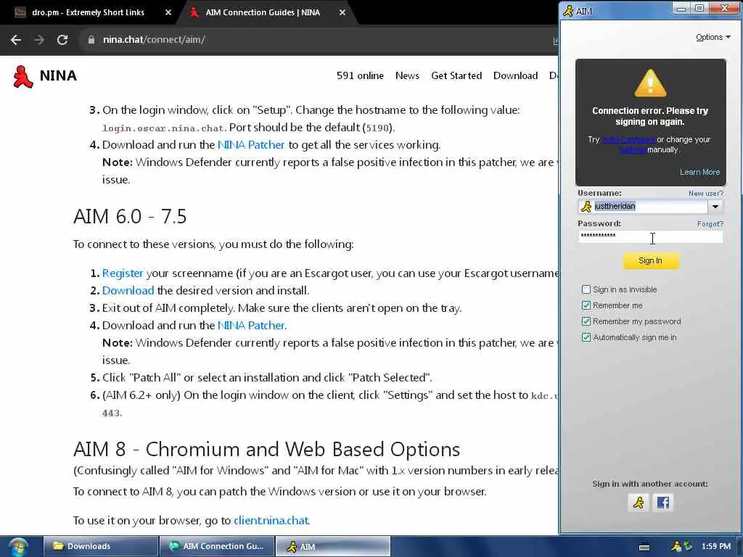Go back with the browser back arrow

(x=16, y=40)
